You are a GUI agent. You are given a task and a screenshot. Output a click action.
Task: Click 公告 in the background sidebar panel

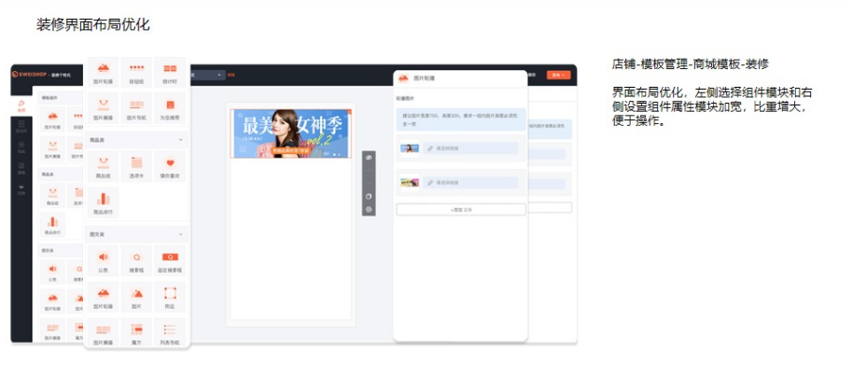click(52, 272)
